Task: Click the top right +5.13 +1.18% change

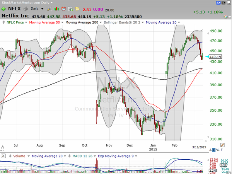Action: [208, 12]
